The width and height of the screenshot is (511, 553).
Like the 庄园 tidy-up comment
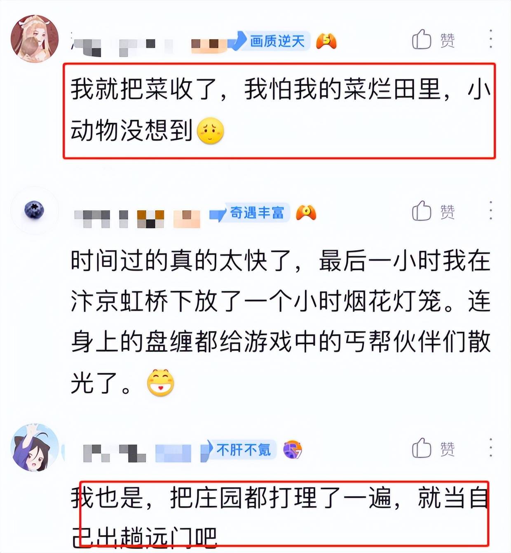[x=433, y=448]
